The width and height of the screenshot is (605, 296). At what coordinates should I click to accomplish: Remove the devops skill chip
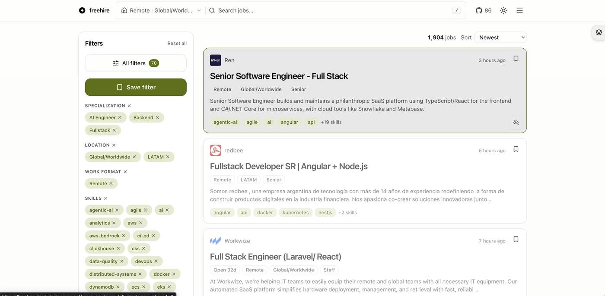pos(156,261)
